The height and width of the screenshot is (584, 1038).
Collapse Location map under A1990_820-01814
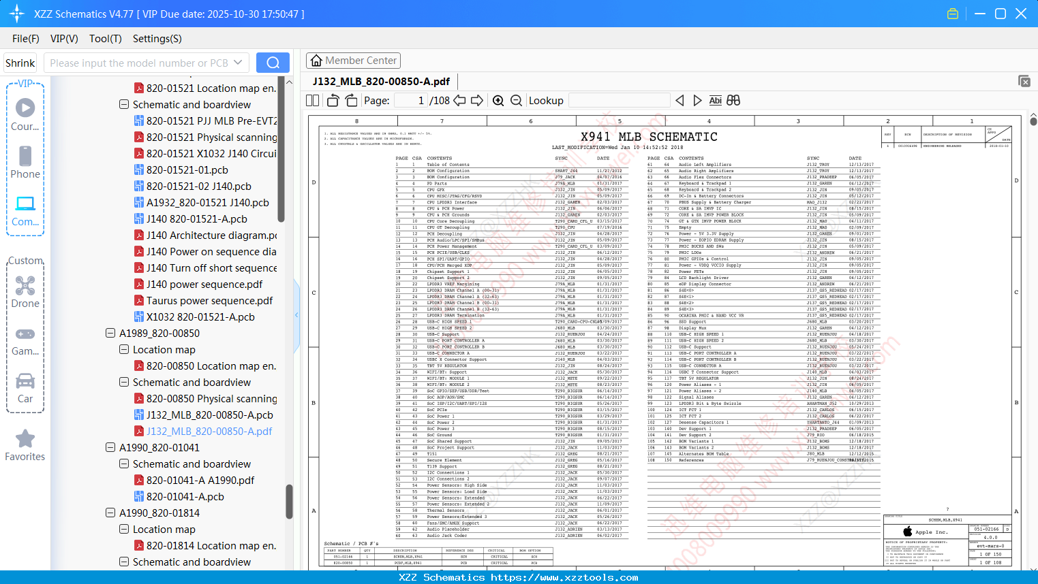point(124,530)
